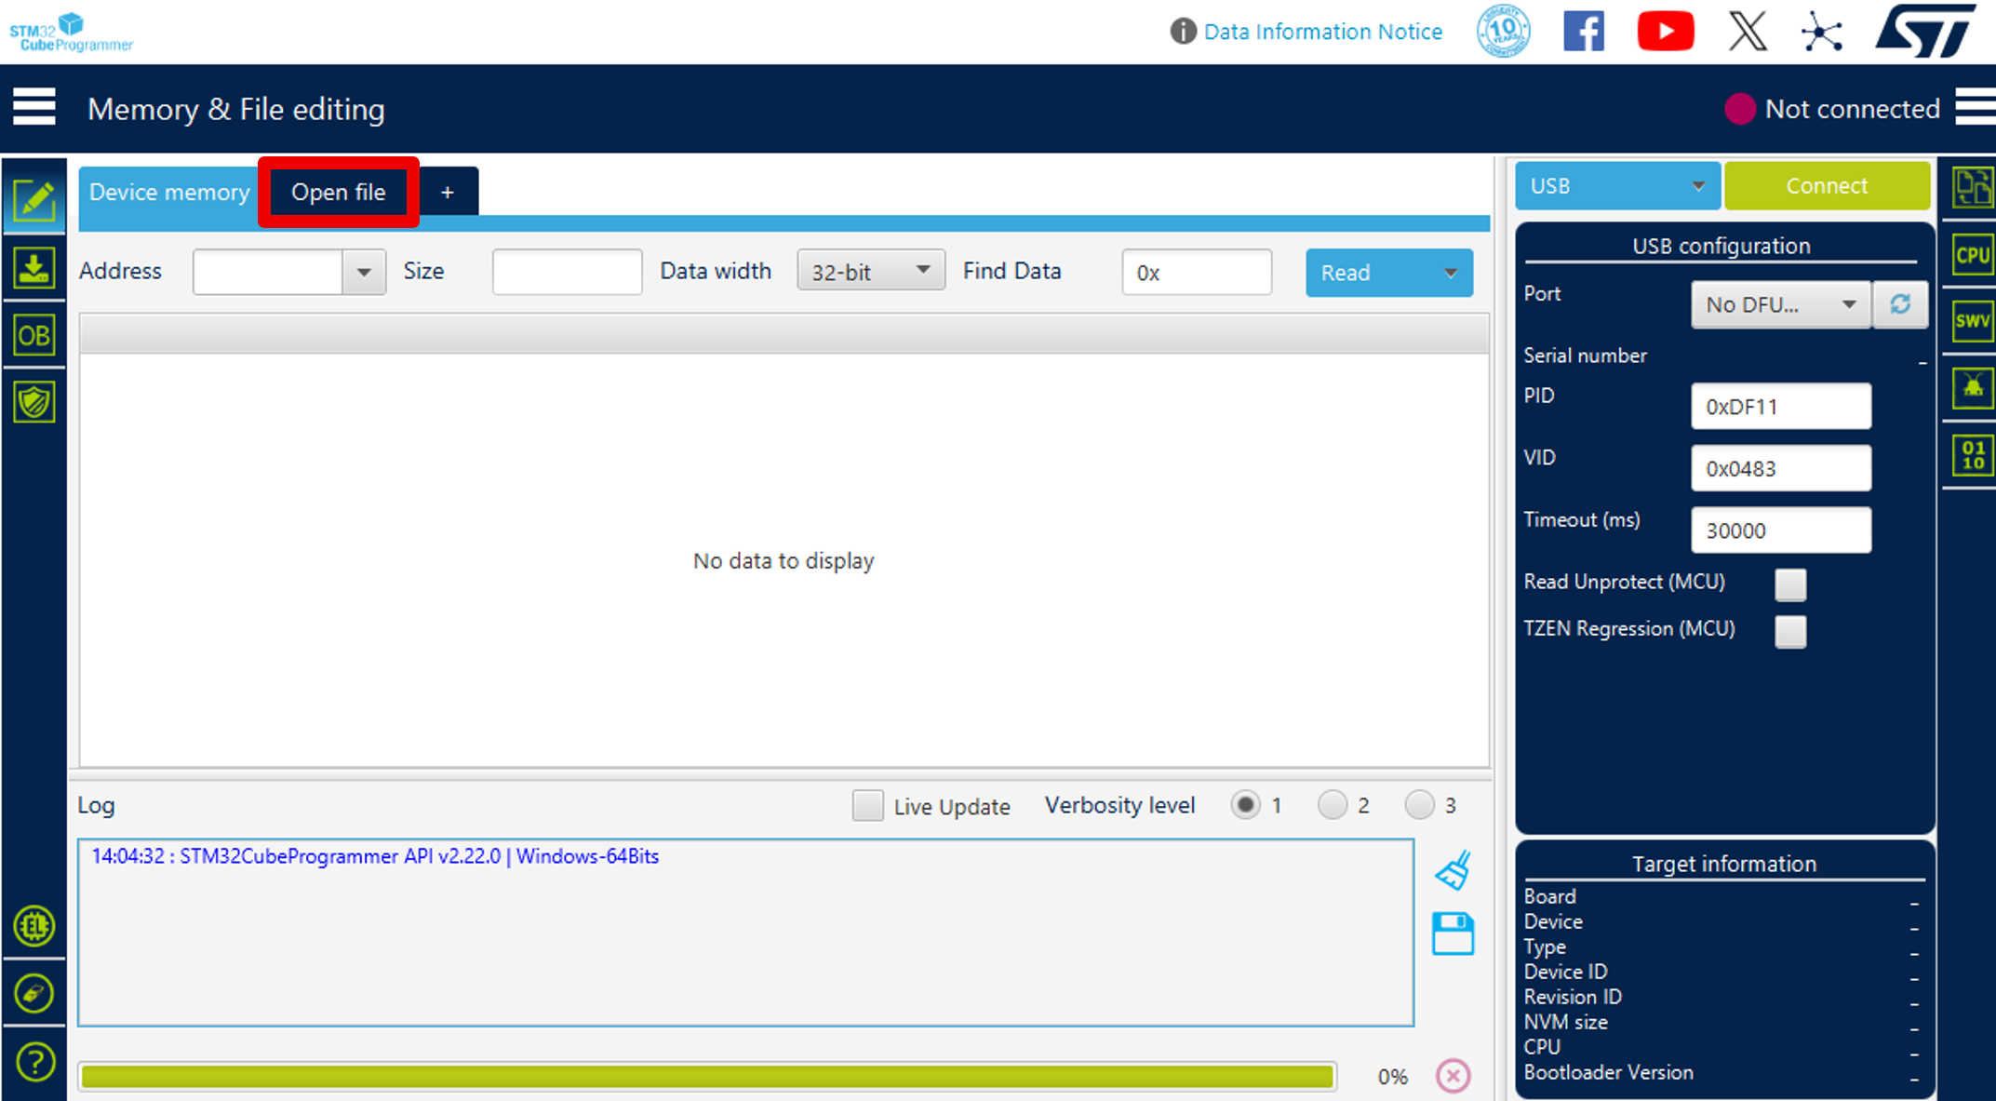This screenshot has height=1101, width=1996.
Task: Open the right-side hamburger menu
Action: [x=1975, y=107]
